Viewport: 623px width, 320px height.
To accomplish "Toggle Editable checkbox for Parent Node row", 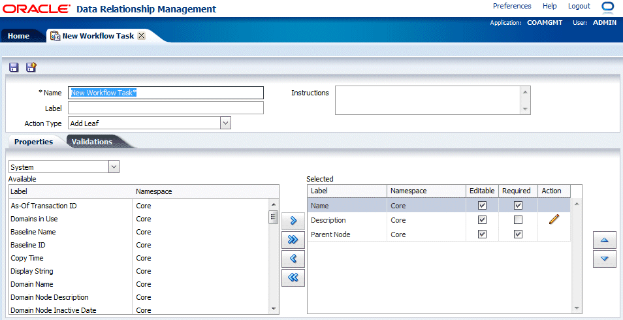I will point(482,234).
